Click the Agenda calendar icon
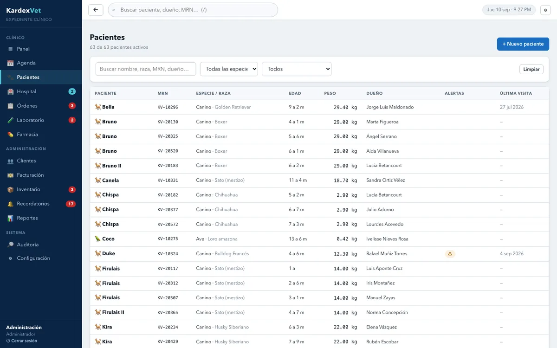The width and height of the screenshot is (557, 348). pyautogui.click(x=11, y=63)
